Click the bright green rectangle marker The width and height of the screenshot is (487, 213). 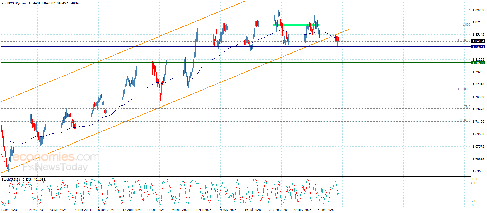(296, 25)
